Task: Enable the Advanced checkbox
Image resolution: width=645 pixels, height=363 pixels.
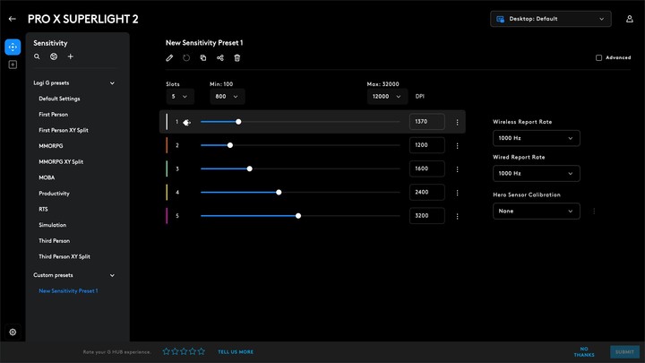Action: coord(599,57)
